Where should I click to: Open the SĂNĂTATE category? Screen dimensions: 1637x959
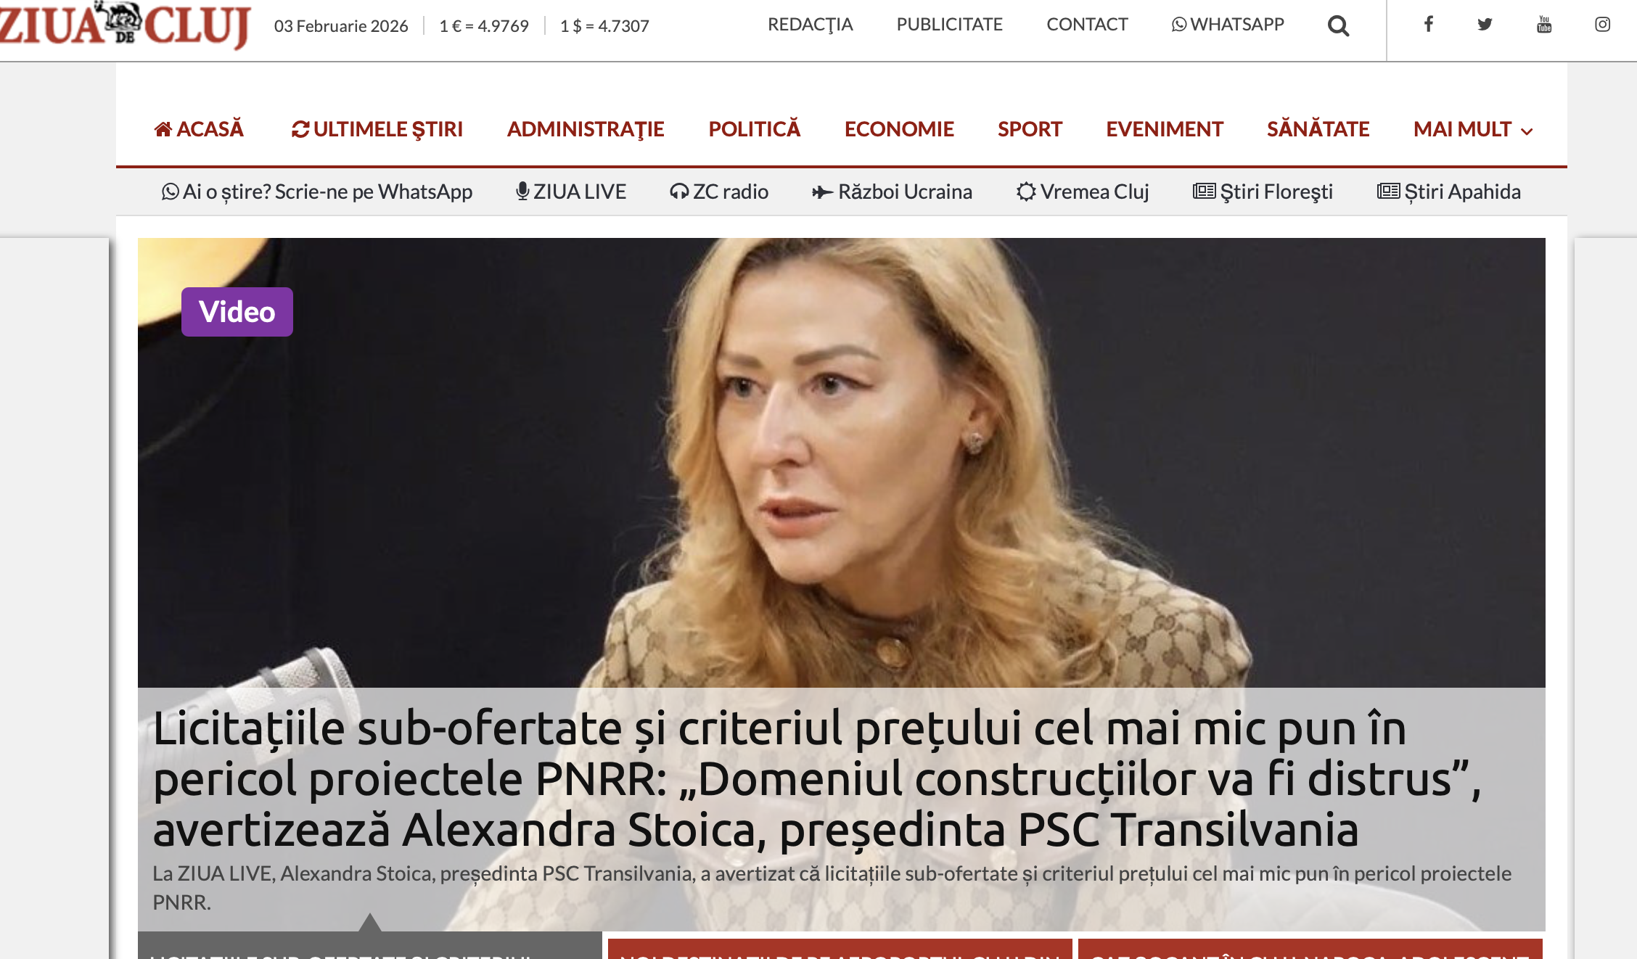click(1318, 129)
